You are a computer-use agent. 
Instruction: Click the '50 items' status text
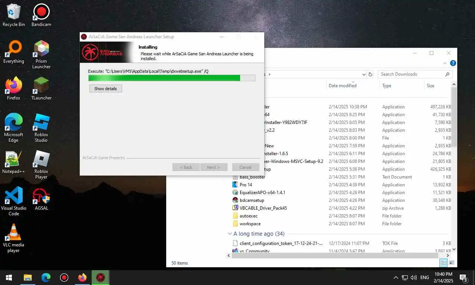pyautogui.click(x=180, y=263)
